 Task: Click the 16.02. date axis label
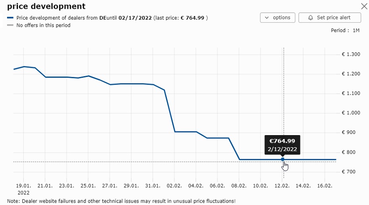(x=325, y=186)
